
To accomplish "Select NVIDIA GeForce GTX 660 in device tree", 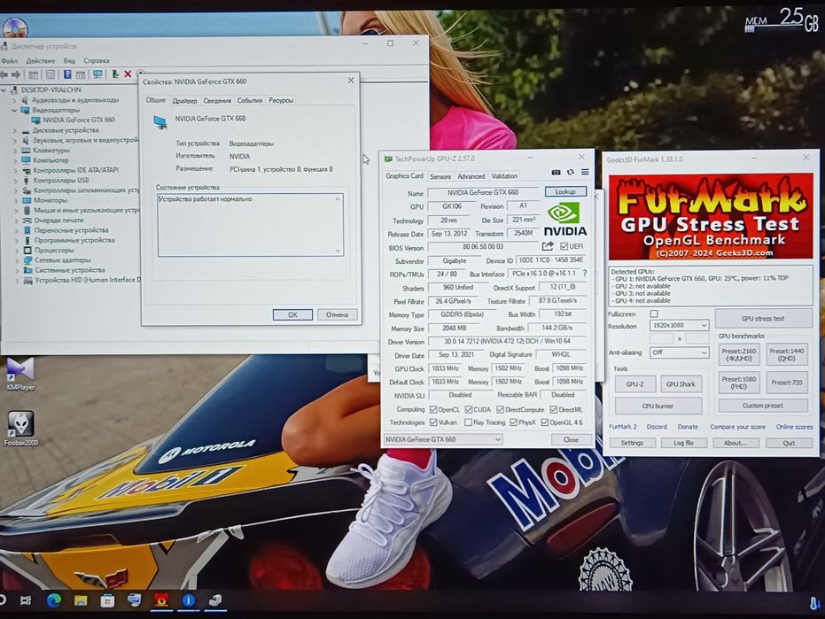I will (x=78, y=120).
